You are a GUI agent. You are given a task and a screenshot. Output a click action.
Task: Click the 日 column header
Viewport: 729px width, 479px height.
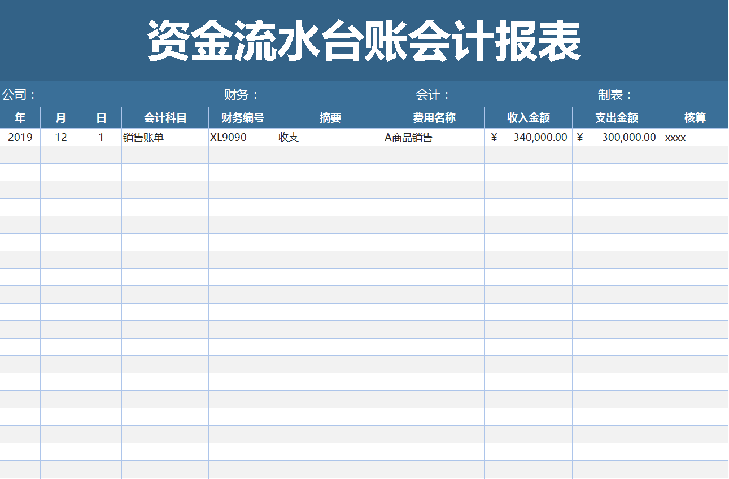coord(102,118)
